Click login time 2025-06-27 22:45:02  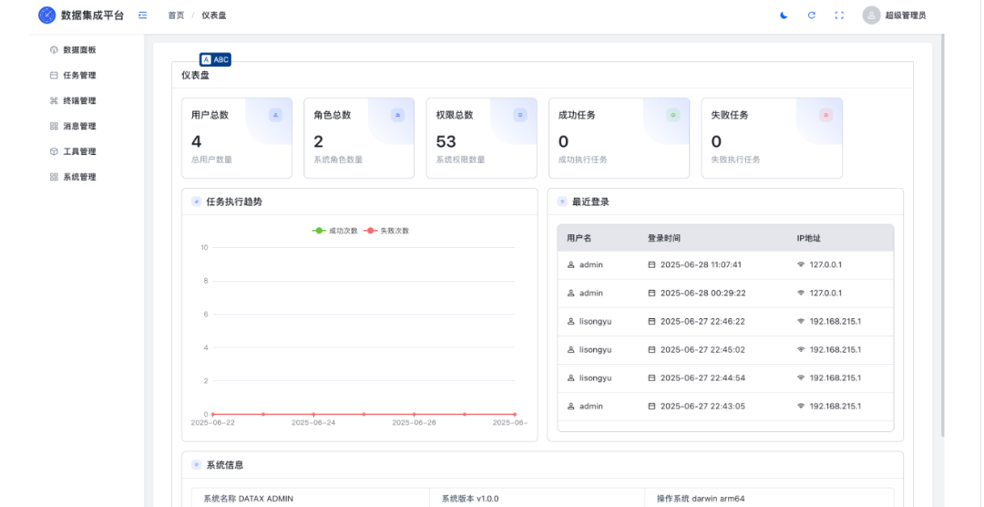point(702,349)
